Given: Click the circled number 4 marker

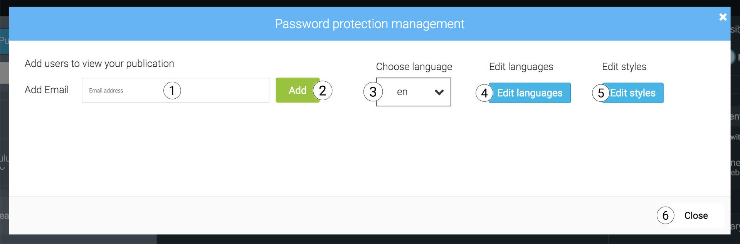Looking at the screenshot, I should 484,93.
